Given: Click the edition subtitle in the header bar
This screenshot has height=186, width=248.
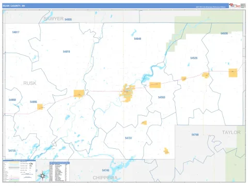Looking at the screenshot, I should (211, 7).
